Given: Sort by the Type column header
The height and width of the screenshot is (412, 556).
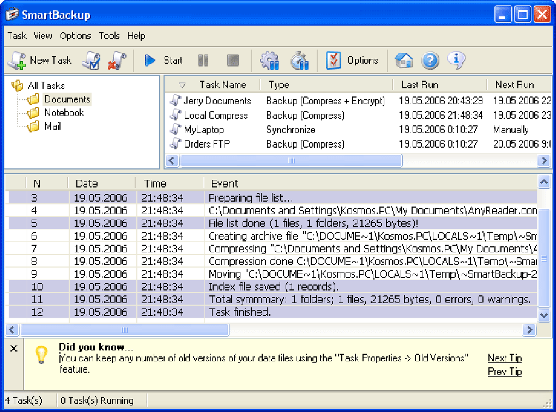Looking at the screenshot, I should point(326,84).
